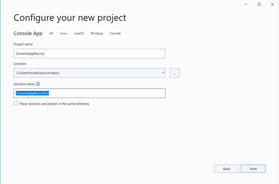Screen dimensions: 279x184
Task: Click the Configure your new project heading
Action: pyautogui.click(x=70, y=18)
